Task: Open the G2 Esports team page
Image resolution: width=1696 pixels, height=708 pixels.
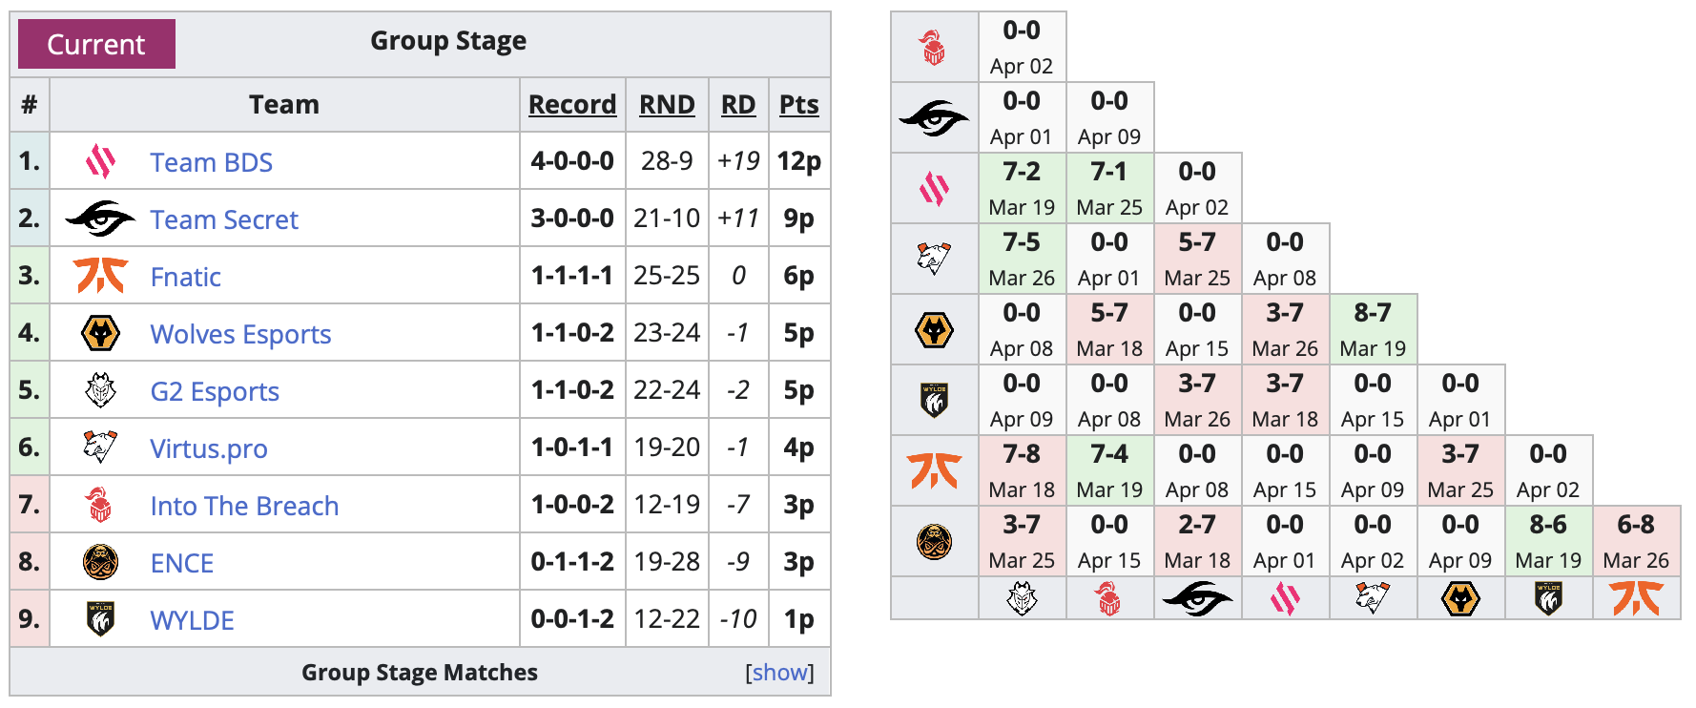Action: [x=215, y=390]
